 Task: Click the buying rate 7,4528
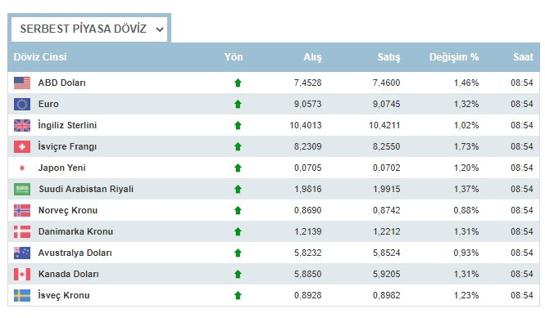(x=307, y=83)
